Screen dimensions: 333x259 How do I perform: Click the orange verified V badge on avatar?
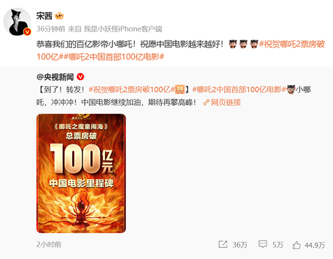pos(27,32)
